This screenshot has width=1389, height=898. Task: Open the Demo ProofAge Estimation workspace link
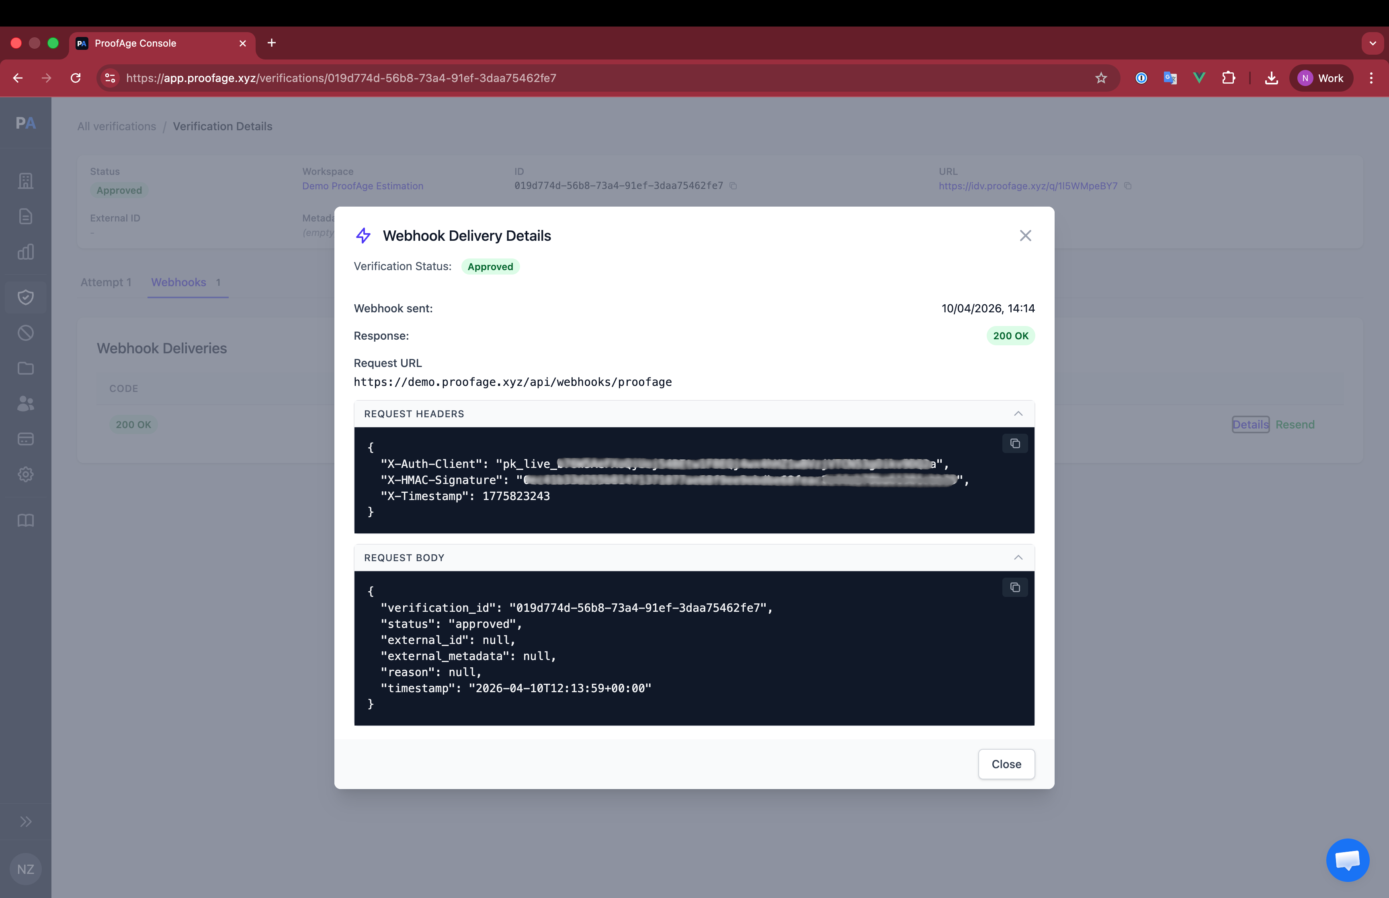(x=363, y=186)
